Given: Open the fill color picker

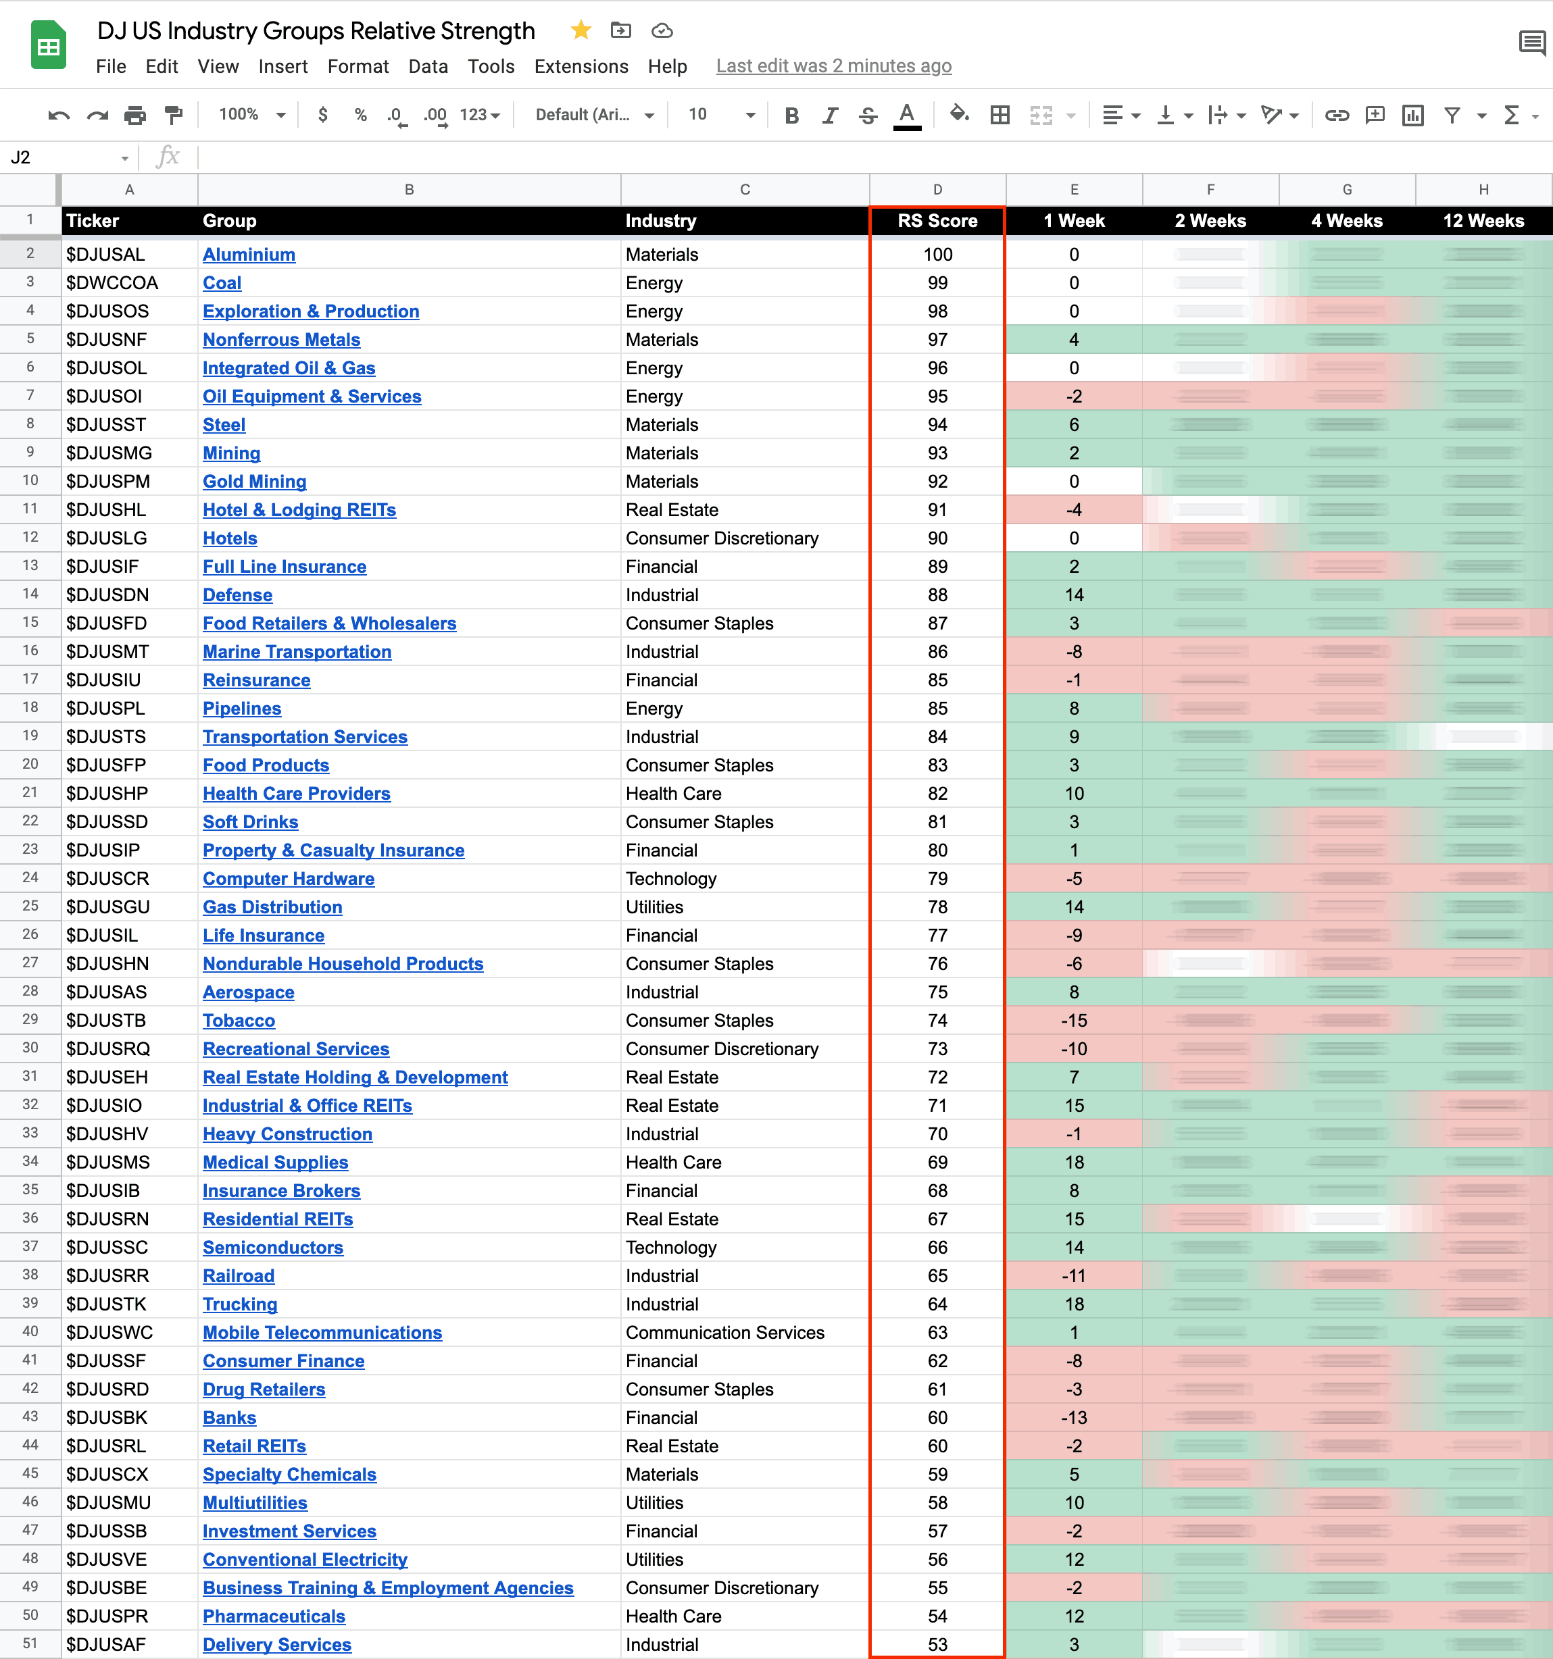Looking at the screenshot, I should (960, 113).
